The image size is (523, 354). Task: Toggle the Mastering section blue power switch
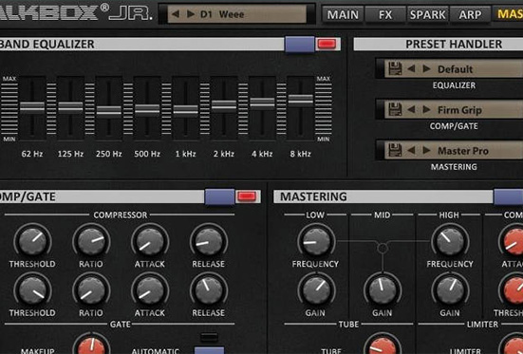pos(508,196)
